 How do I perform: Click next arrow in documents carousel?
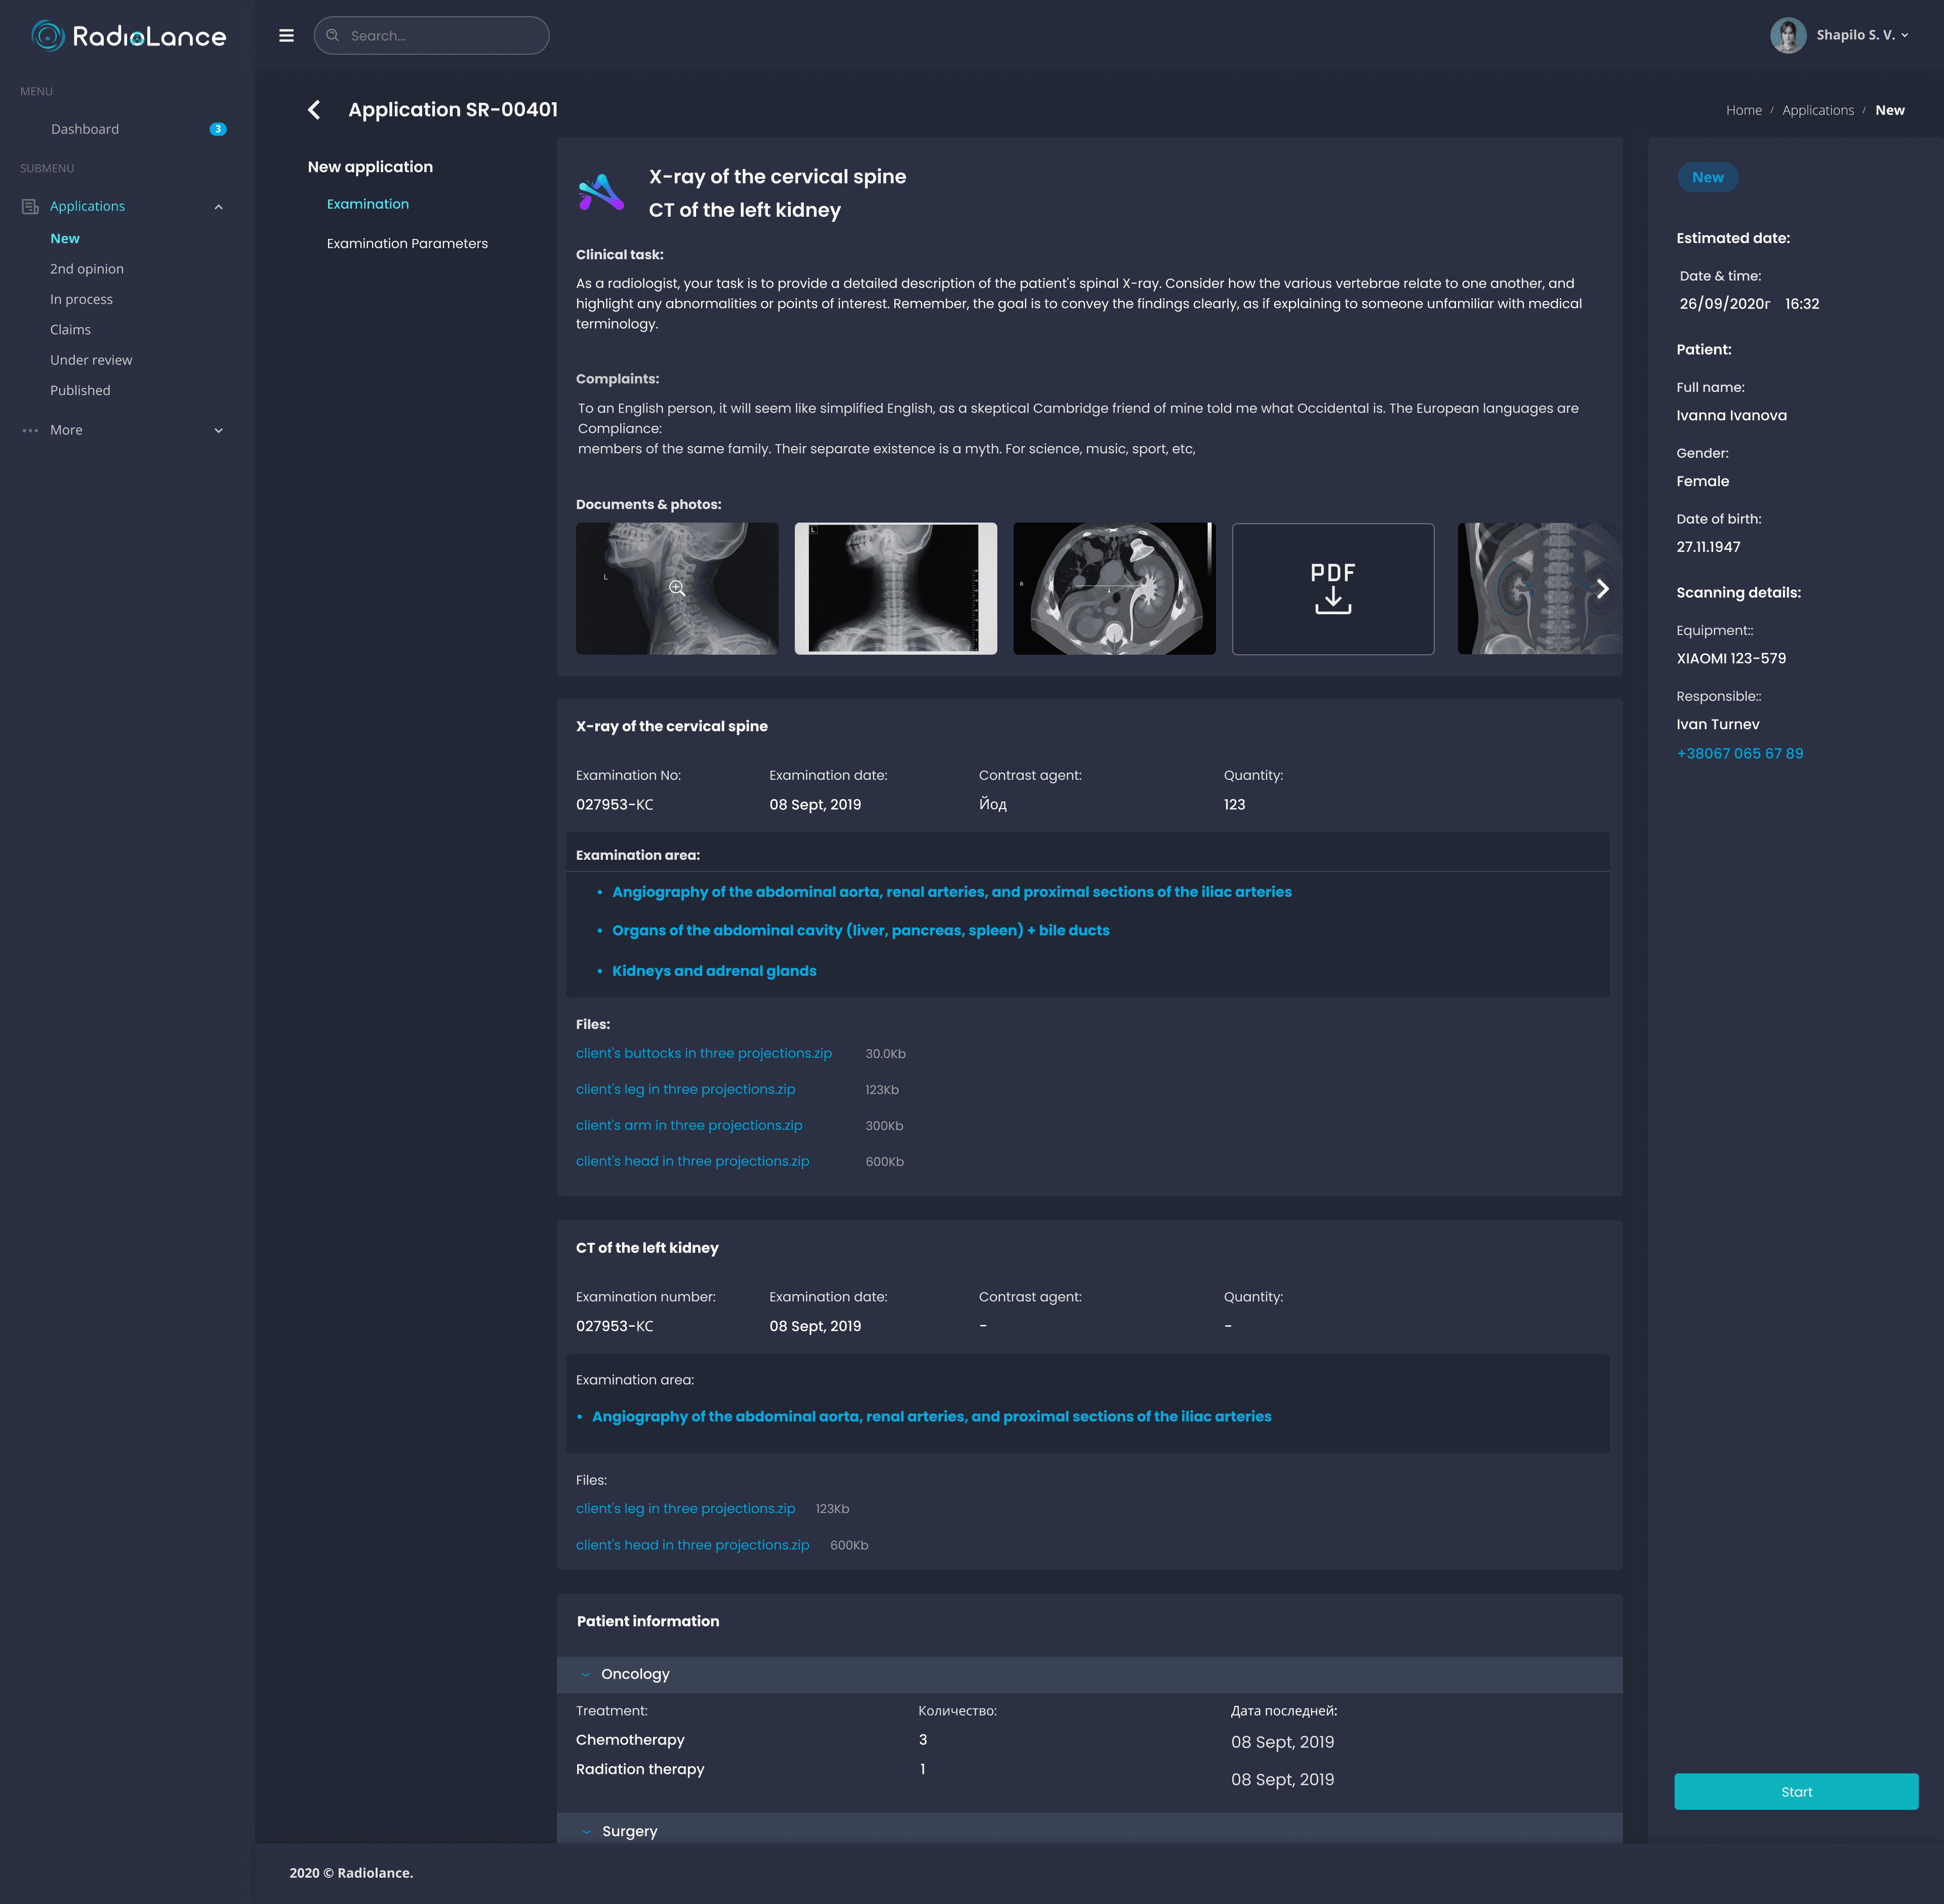1602,589
